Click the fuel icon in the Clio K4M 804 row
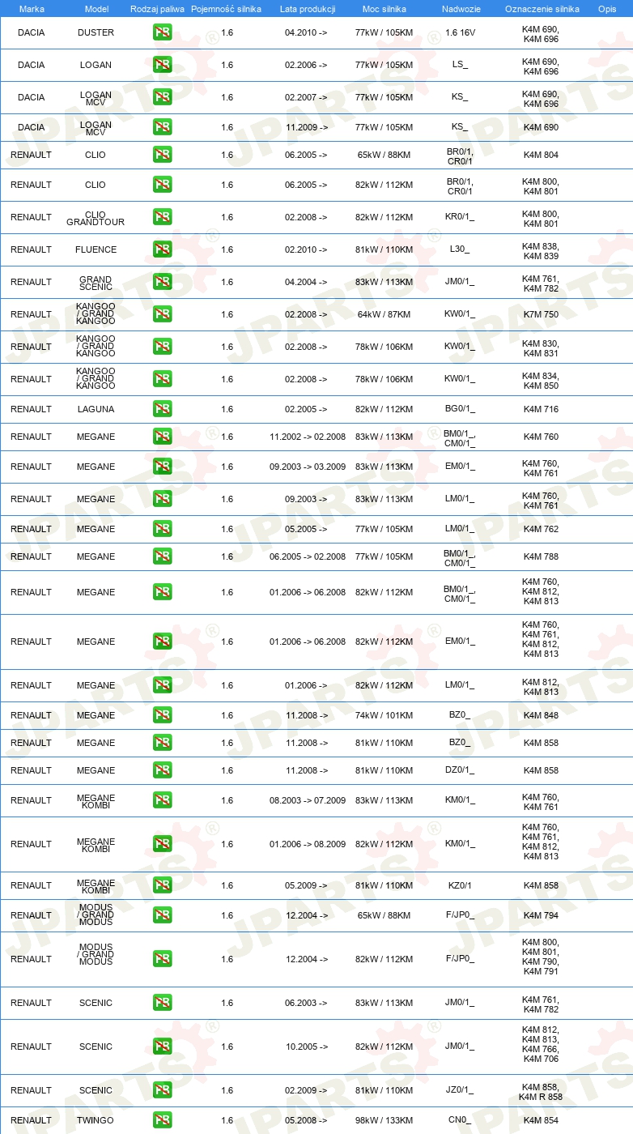The width and height of the screenshot is (633, 1134). [162, 155]
